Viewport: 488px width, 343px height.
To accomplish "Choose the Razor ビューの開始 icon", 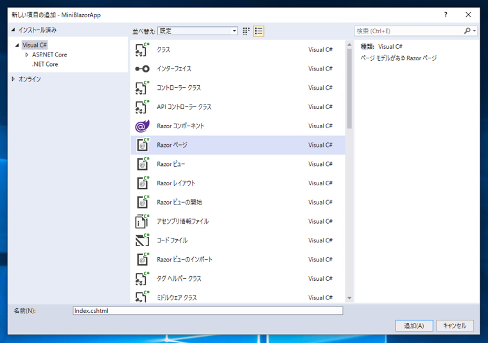I will [143, 202].
